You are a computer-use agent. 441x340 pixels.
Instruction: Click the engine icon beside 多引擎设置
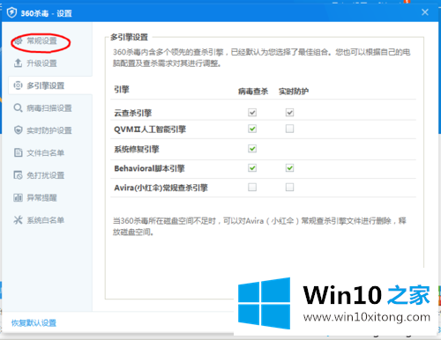point(18,85)
